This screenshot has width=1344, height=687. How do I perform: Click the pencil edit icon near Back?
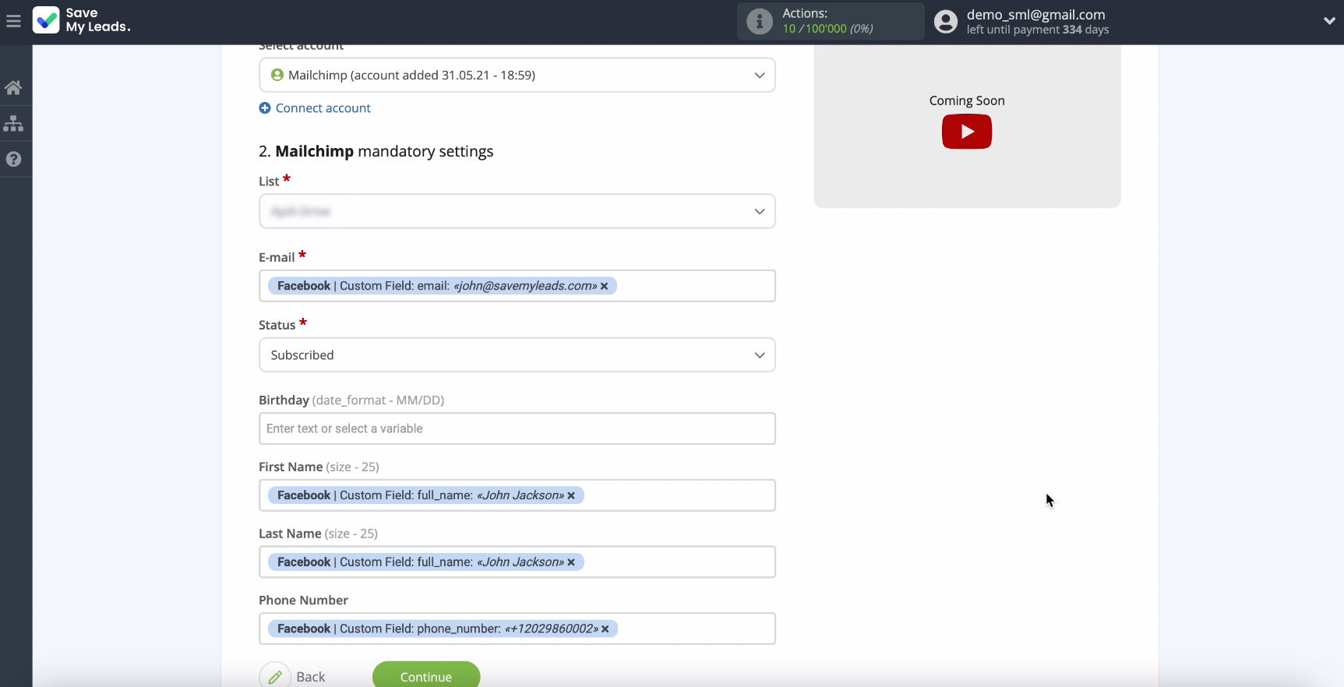[275, 676]
